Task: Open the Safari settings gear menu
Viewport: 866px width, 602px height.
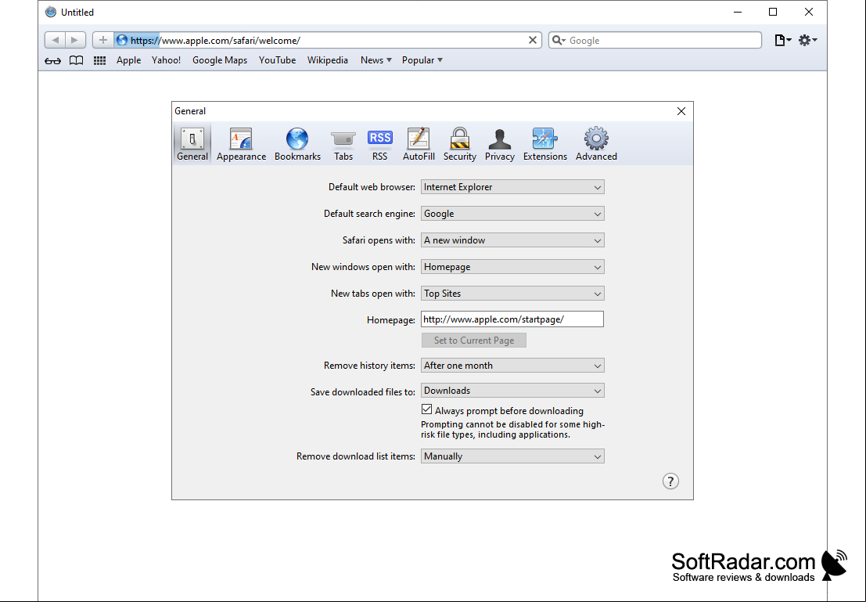Action: click(x=807, y=40)
